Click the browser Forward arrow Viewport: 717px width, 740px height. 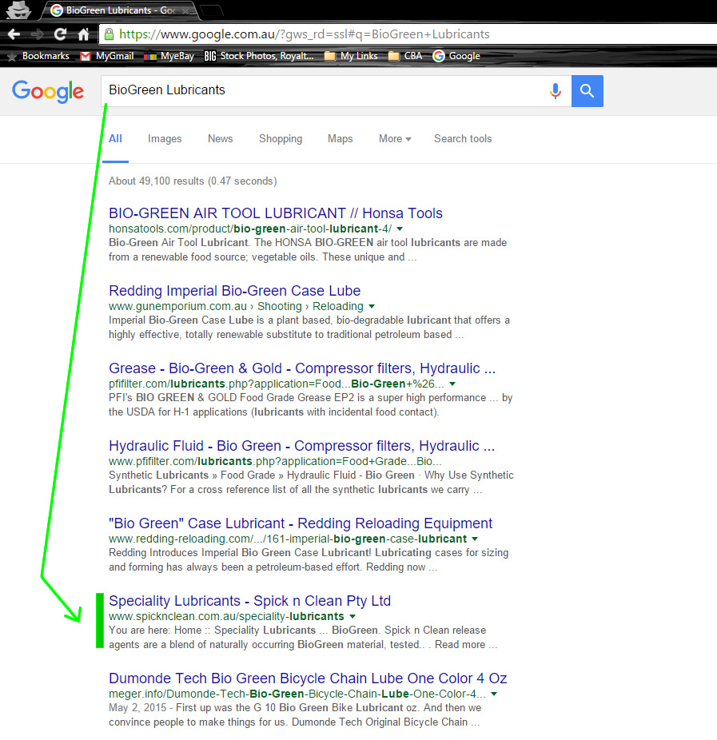37,34
